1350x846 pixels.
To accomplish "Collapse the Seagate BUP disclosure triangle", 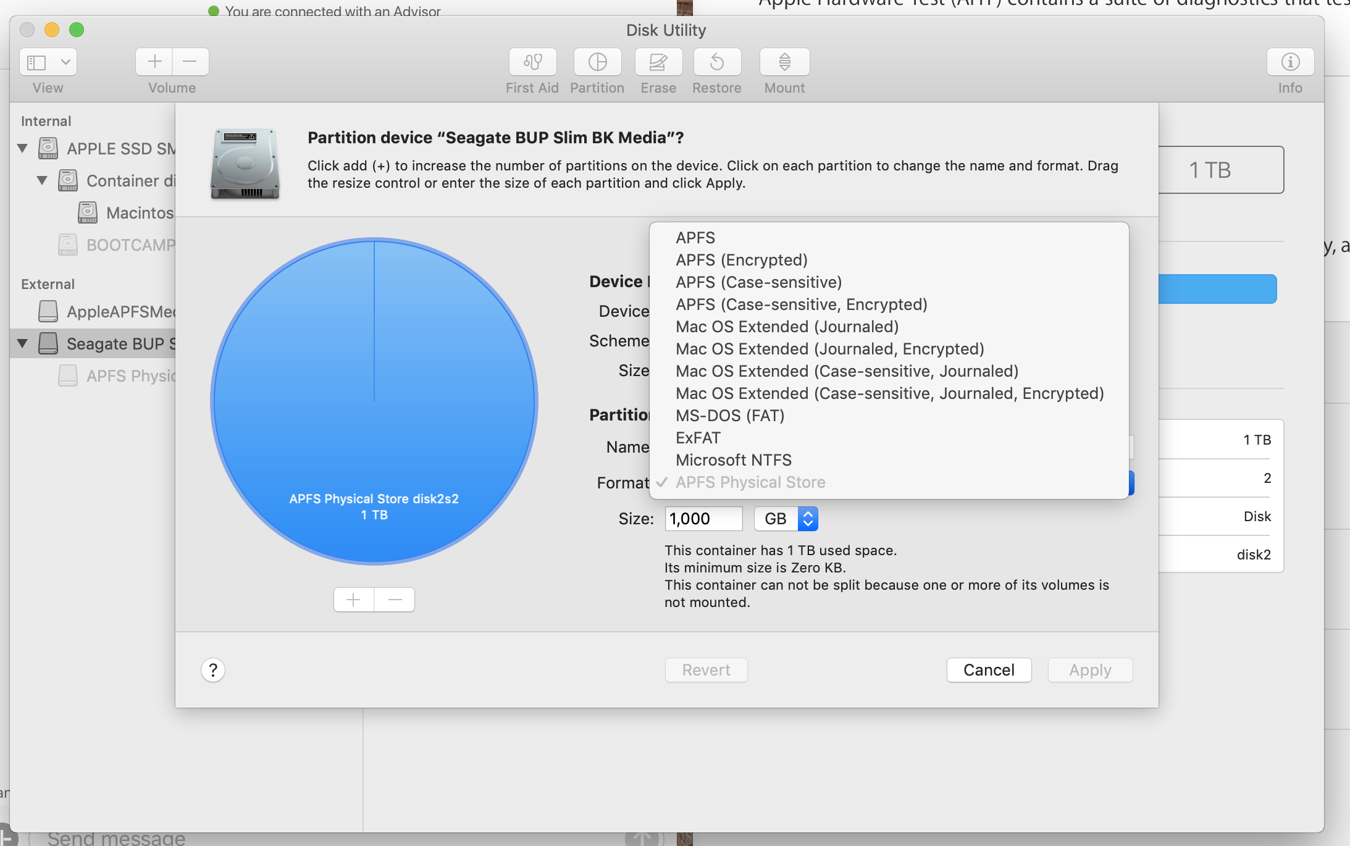I will (23, 343).
